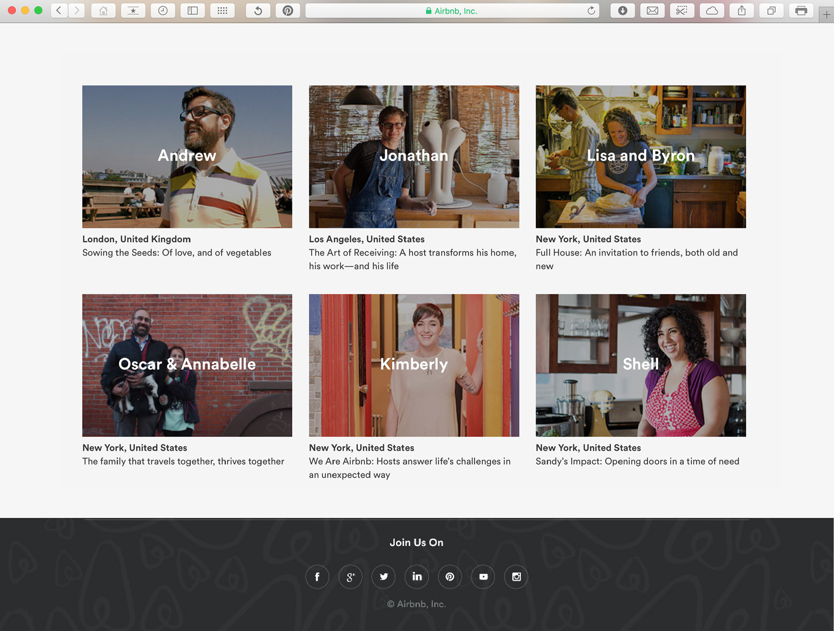The height and width of the screenshot is (631, 834).
Task: Open Airbnb Google Plus icon
Action: (x=351, y=577)
